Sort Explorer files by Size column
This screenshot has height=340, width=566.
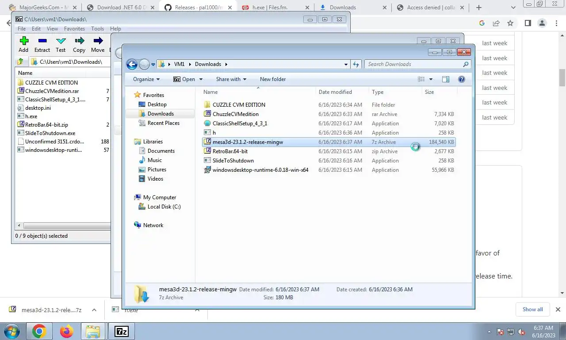(440, 92)
